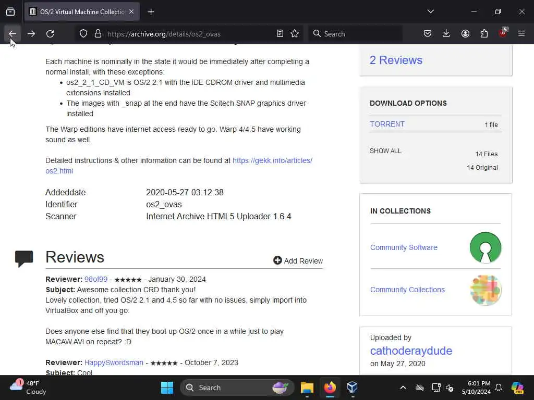Open the Copilot preview icon

tap(517, 387)
